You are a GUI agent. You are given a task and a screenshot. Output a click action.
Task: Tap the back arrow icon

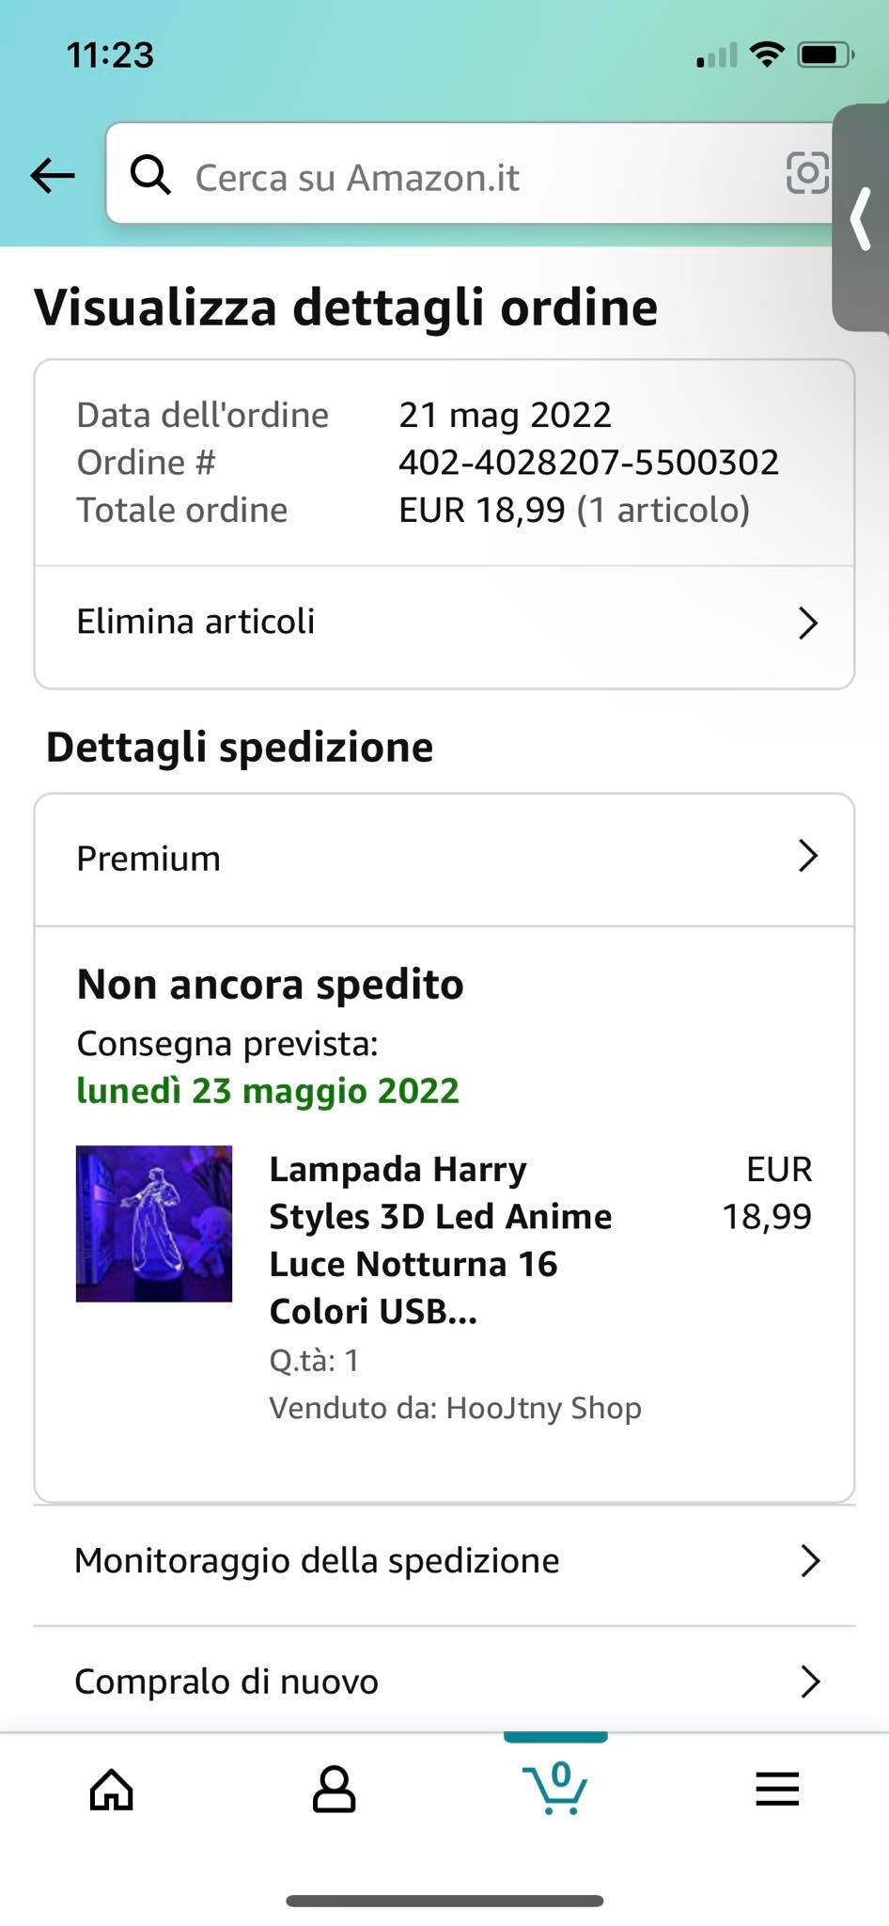point(53,175)
